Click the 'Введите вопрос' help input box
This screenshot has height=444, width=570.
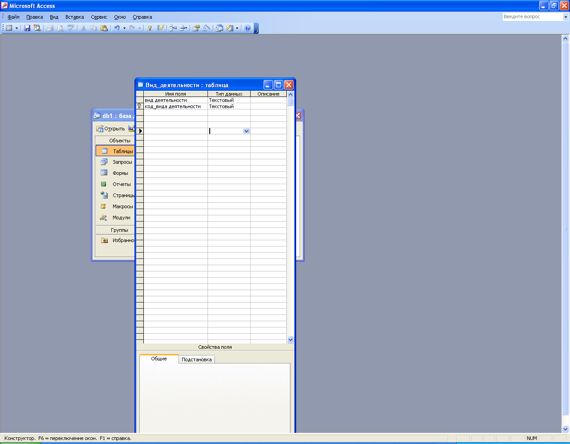coord(533,17)
